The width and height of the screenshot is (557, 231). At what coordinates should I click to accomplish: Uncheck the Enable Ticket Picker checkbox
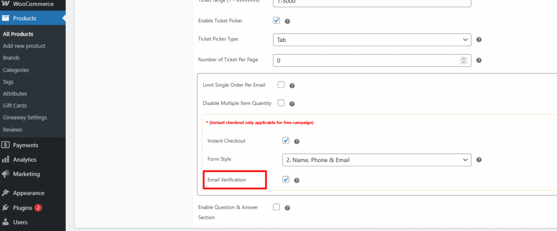pyautogui.click(x=276, y=21)
